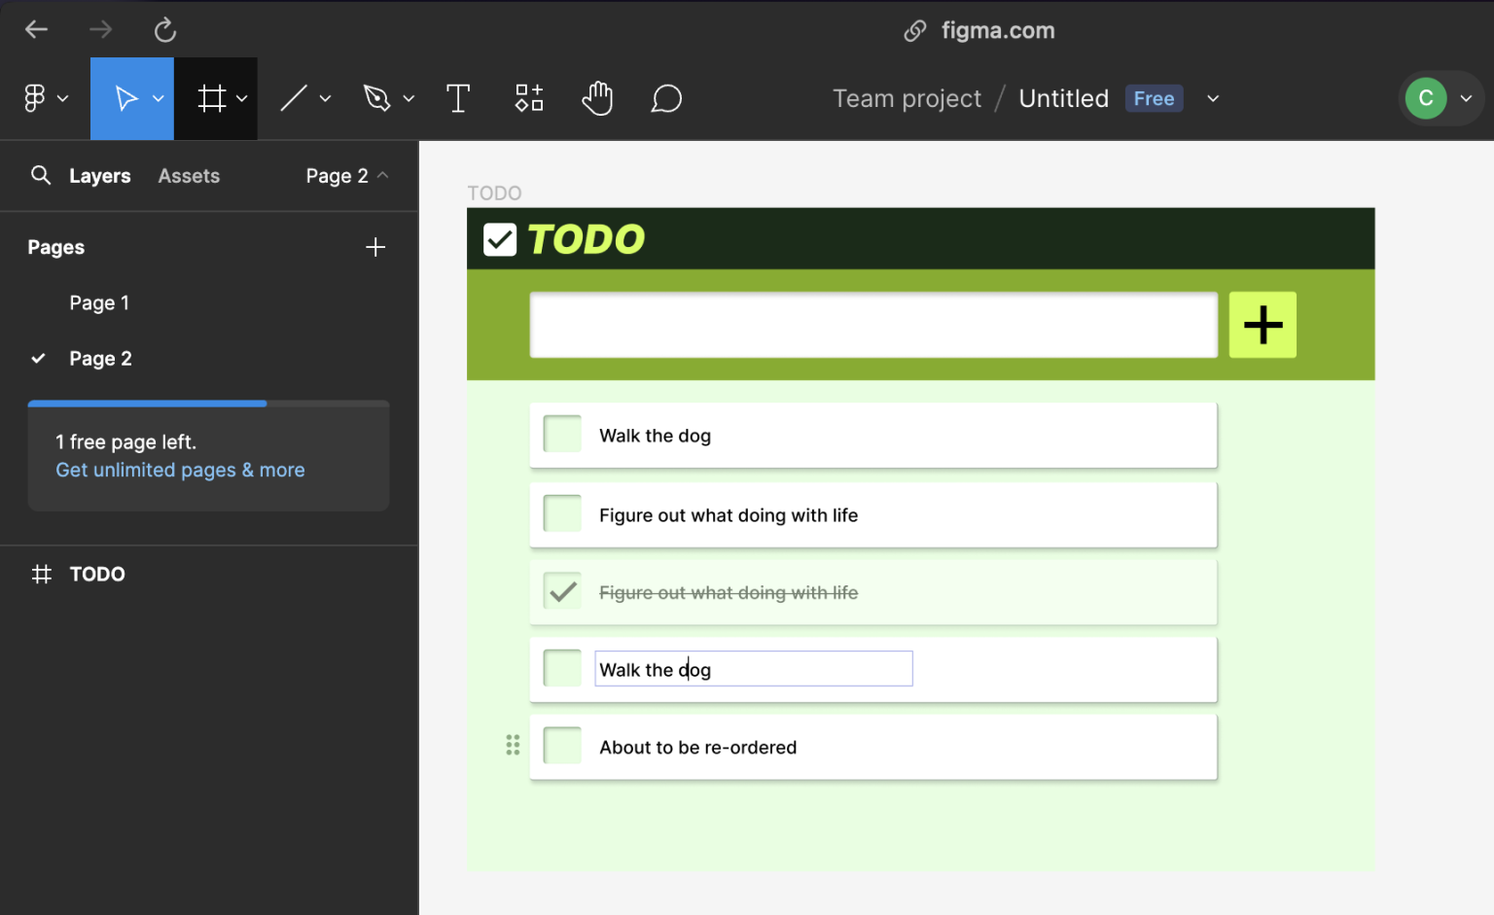Choose the Line shape tool

pos(294,98)
